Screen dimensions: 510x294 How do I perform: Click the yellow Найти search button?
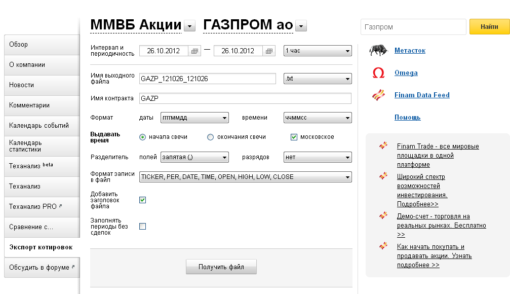tap(490, 27)
